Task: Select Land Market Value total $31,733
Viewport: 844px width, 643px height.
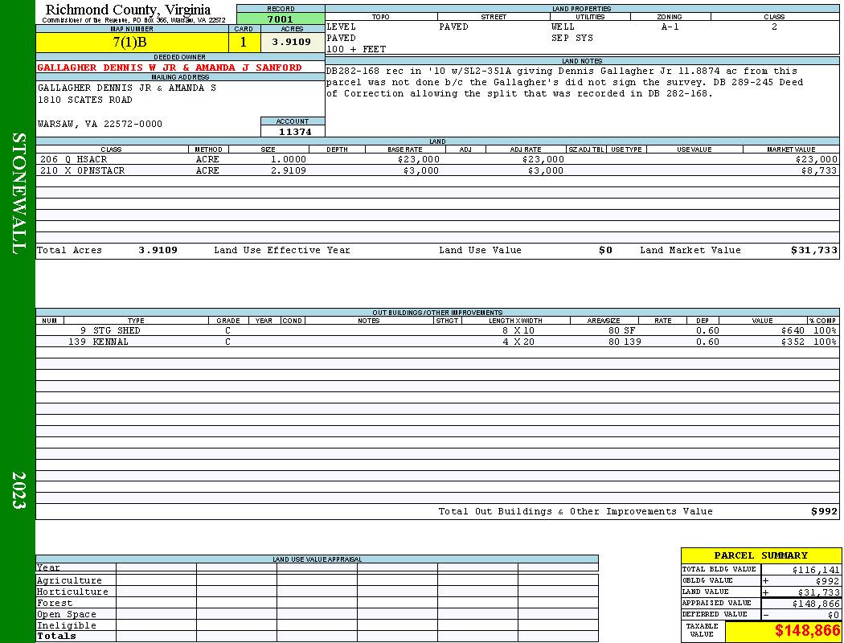Action: [813, 250]
